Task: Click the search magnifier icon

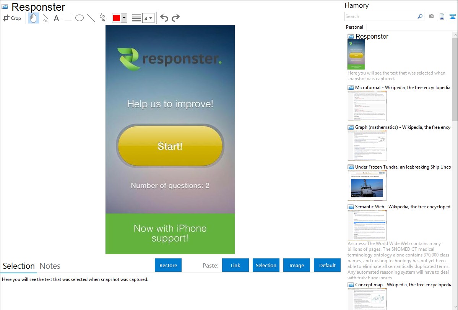Action: coord(420,16)
